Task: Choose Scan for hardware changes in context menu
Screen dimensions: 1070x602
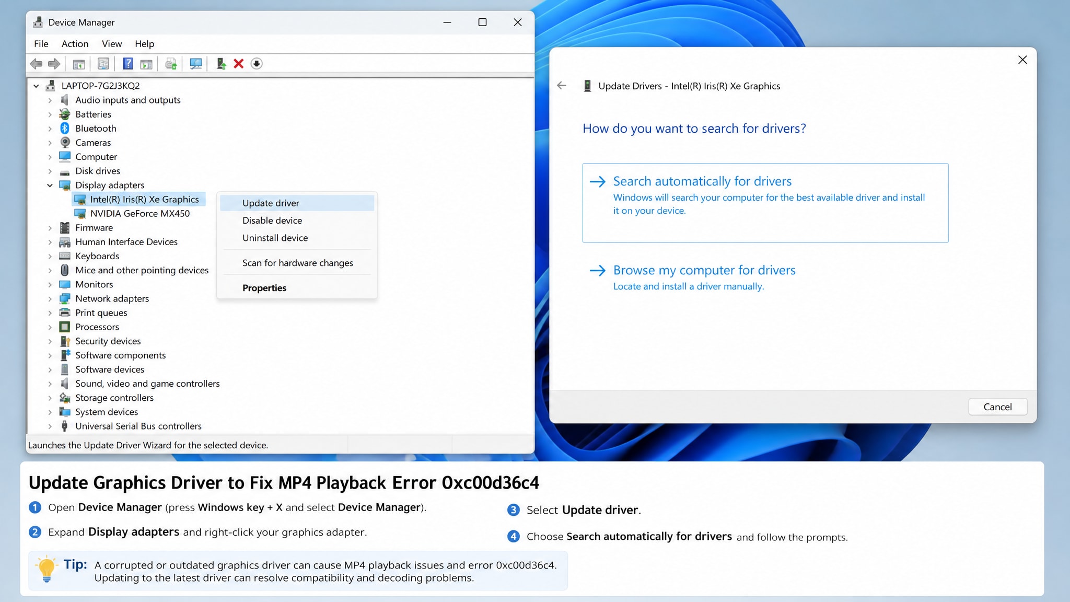Action: [x=297, y=263]
